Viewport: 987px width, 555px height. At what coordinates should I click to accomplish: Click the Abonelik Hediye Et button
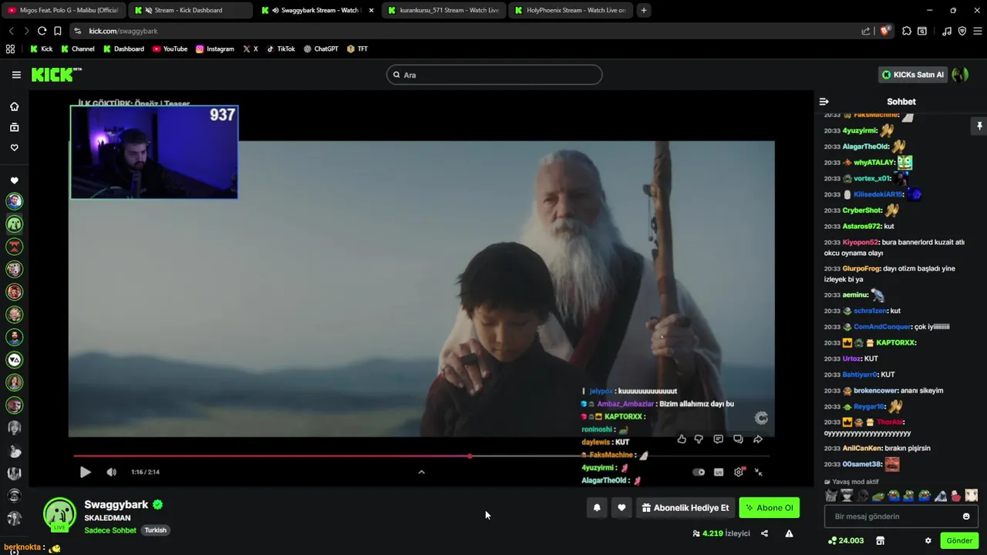pyautogui.click(x=686, y=508)
